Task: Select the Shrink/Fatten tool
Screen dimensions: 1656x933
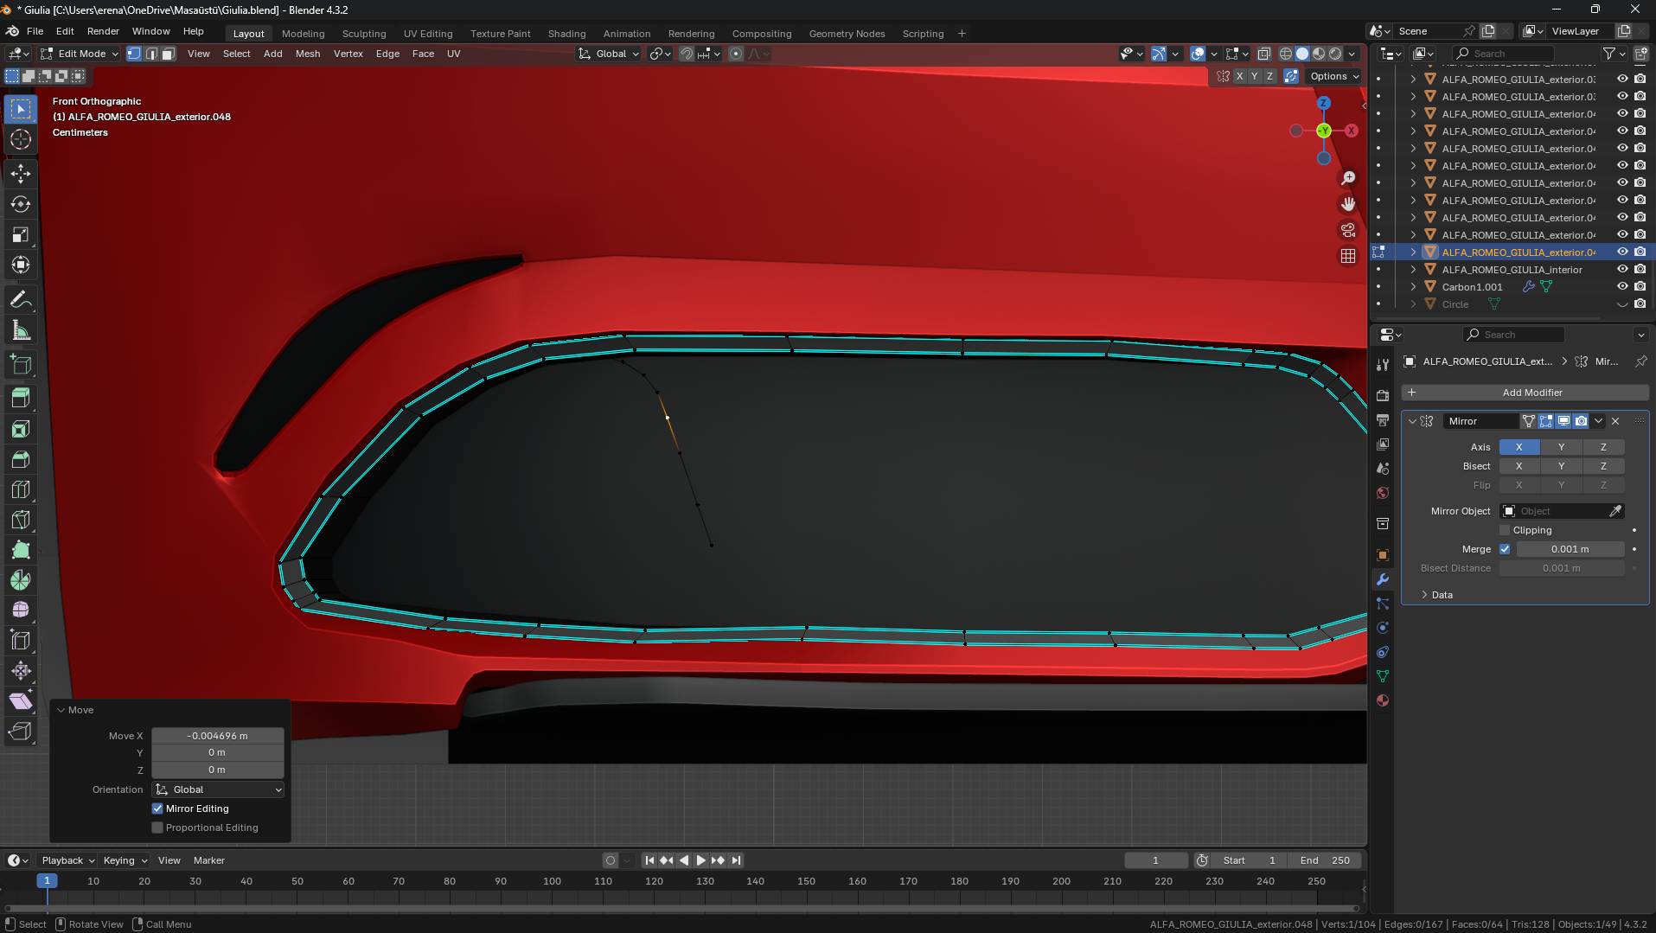Action: tap(21, 671)
